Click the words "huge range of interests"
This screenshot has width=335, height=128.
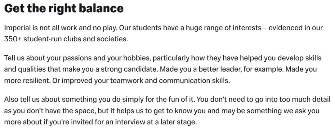(x=224, y=28)
